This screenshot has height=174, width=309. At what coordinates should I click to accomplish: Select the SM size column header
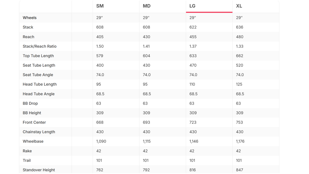click(x=100, y=6)
